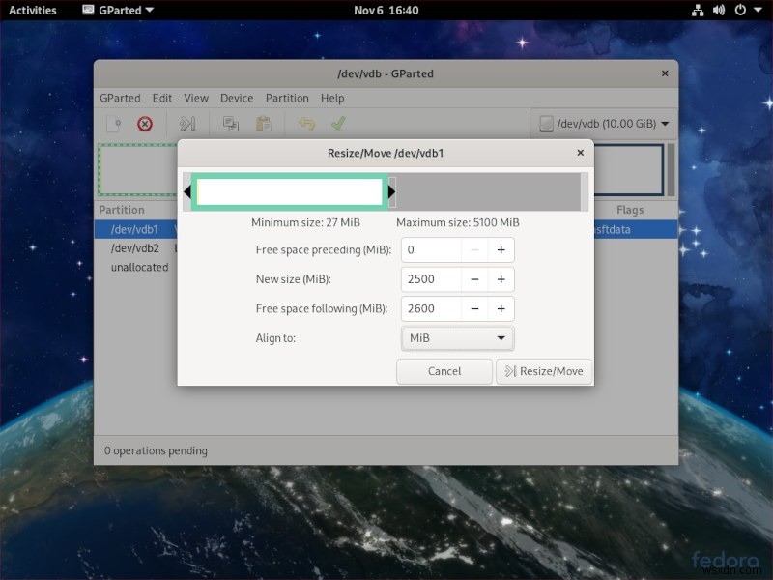Open the Align to MiB dropdown
This screenshot has width=773, height=580.
(457, 338)
